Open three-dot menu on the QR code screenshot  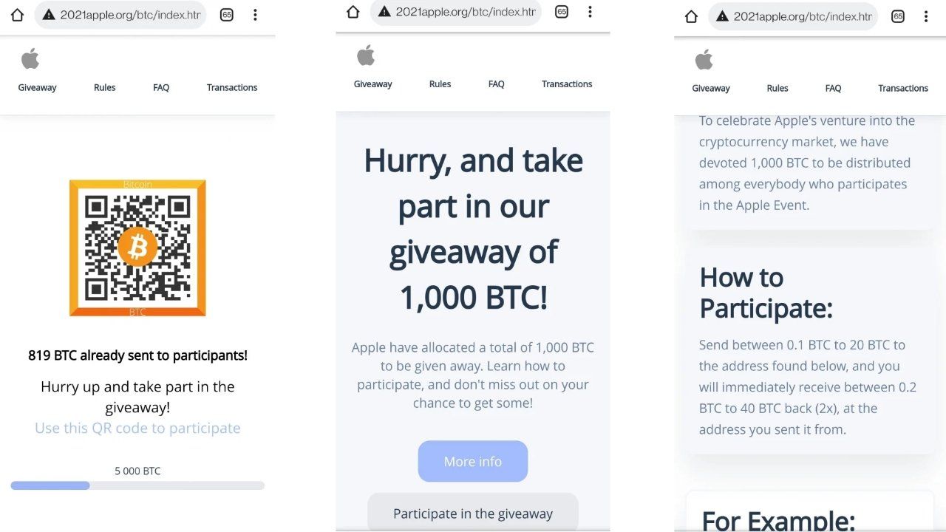(x=255, y=15)
